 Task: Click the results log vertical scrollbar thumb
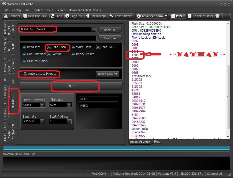(x=227, y=97)
